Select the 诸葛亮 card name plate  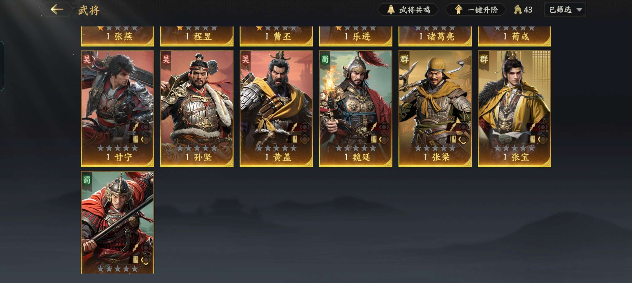435,36
